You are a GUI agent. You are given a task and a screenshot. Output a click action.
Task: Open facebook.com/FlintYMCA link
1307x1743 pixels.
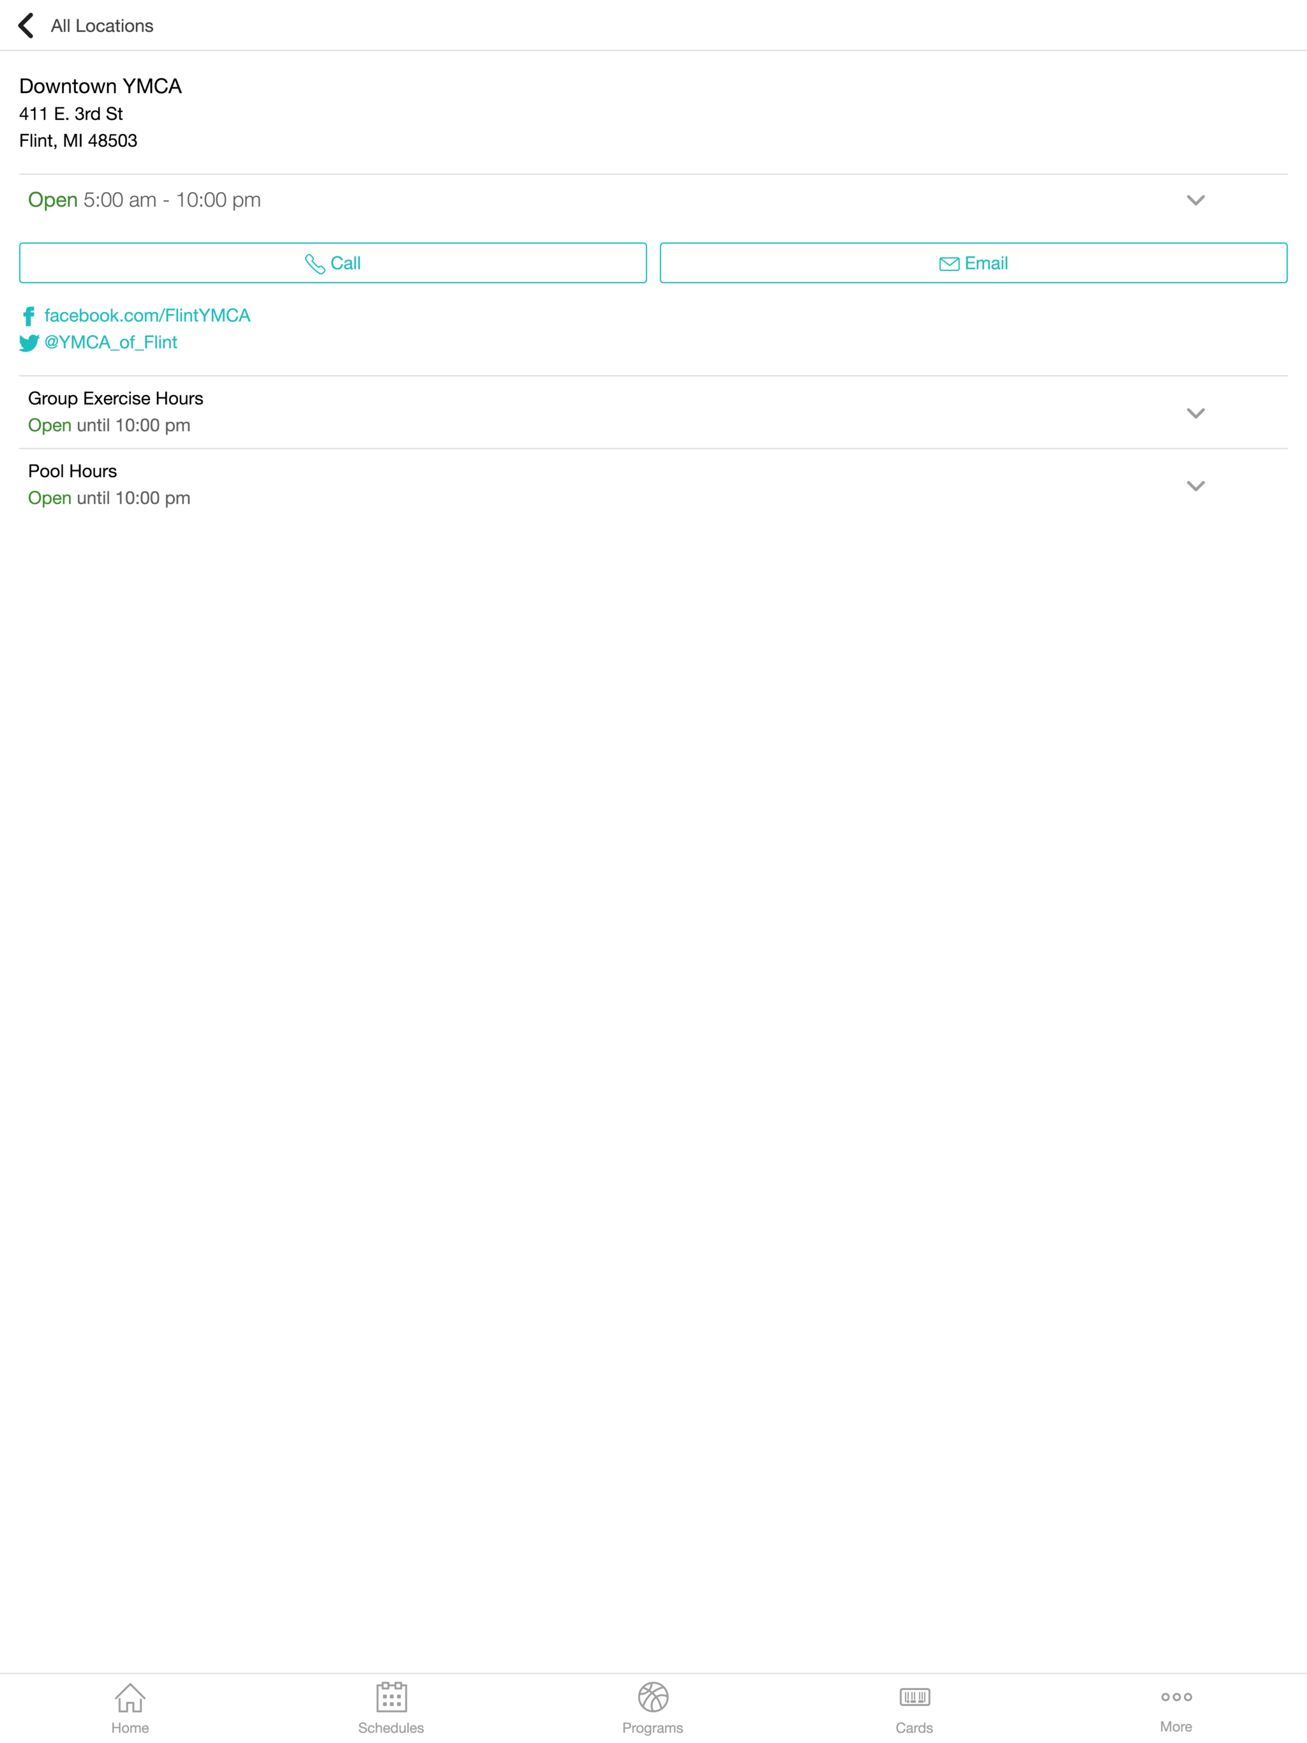point(147,315)
